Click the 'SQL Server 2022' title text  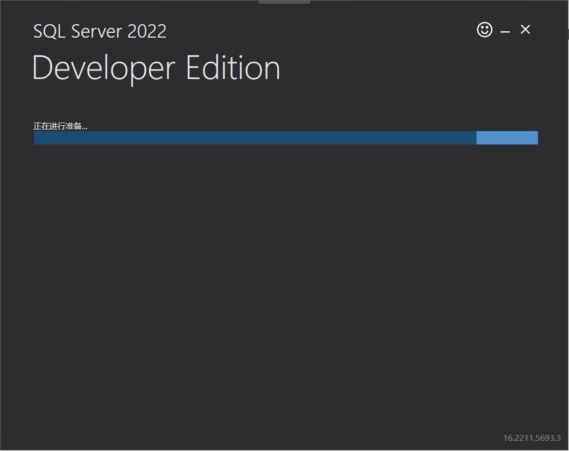[x=100, y=31]
